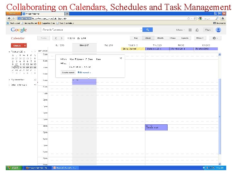Bookmark this page with the star icon
232x174 pixels.
(188, 18)
